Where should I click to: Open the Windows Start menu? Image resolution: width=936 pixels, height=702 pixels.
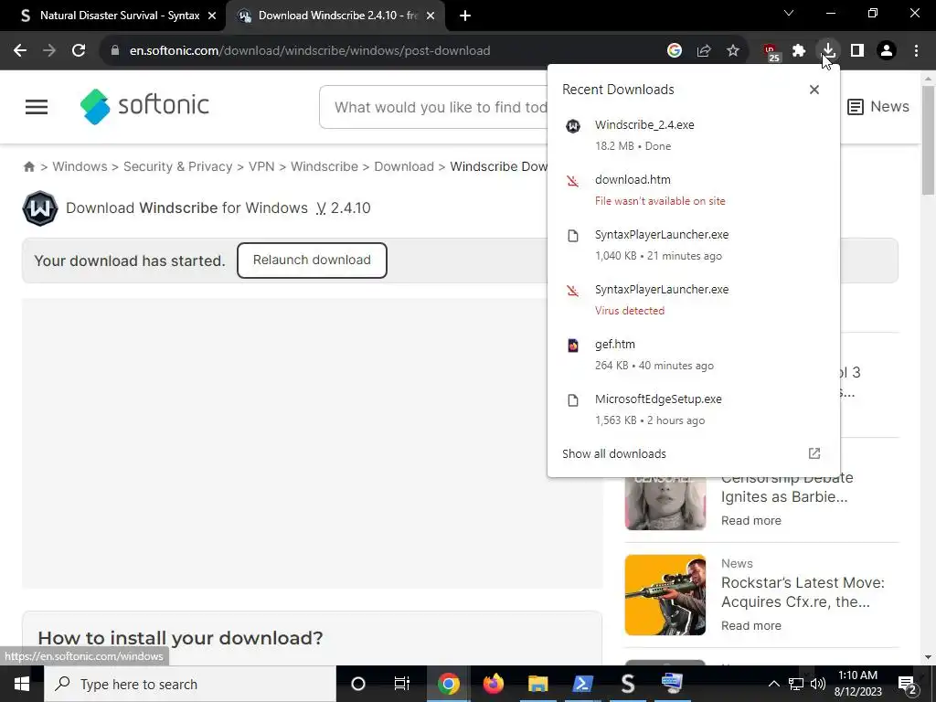tap(22, 684)
